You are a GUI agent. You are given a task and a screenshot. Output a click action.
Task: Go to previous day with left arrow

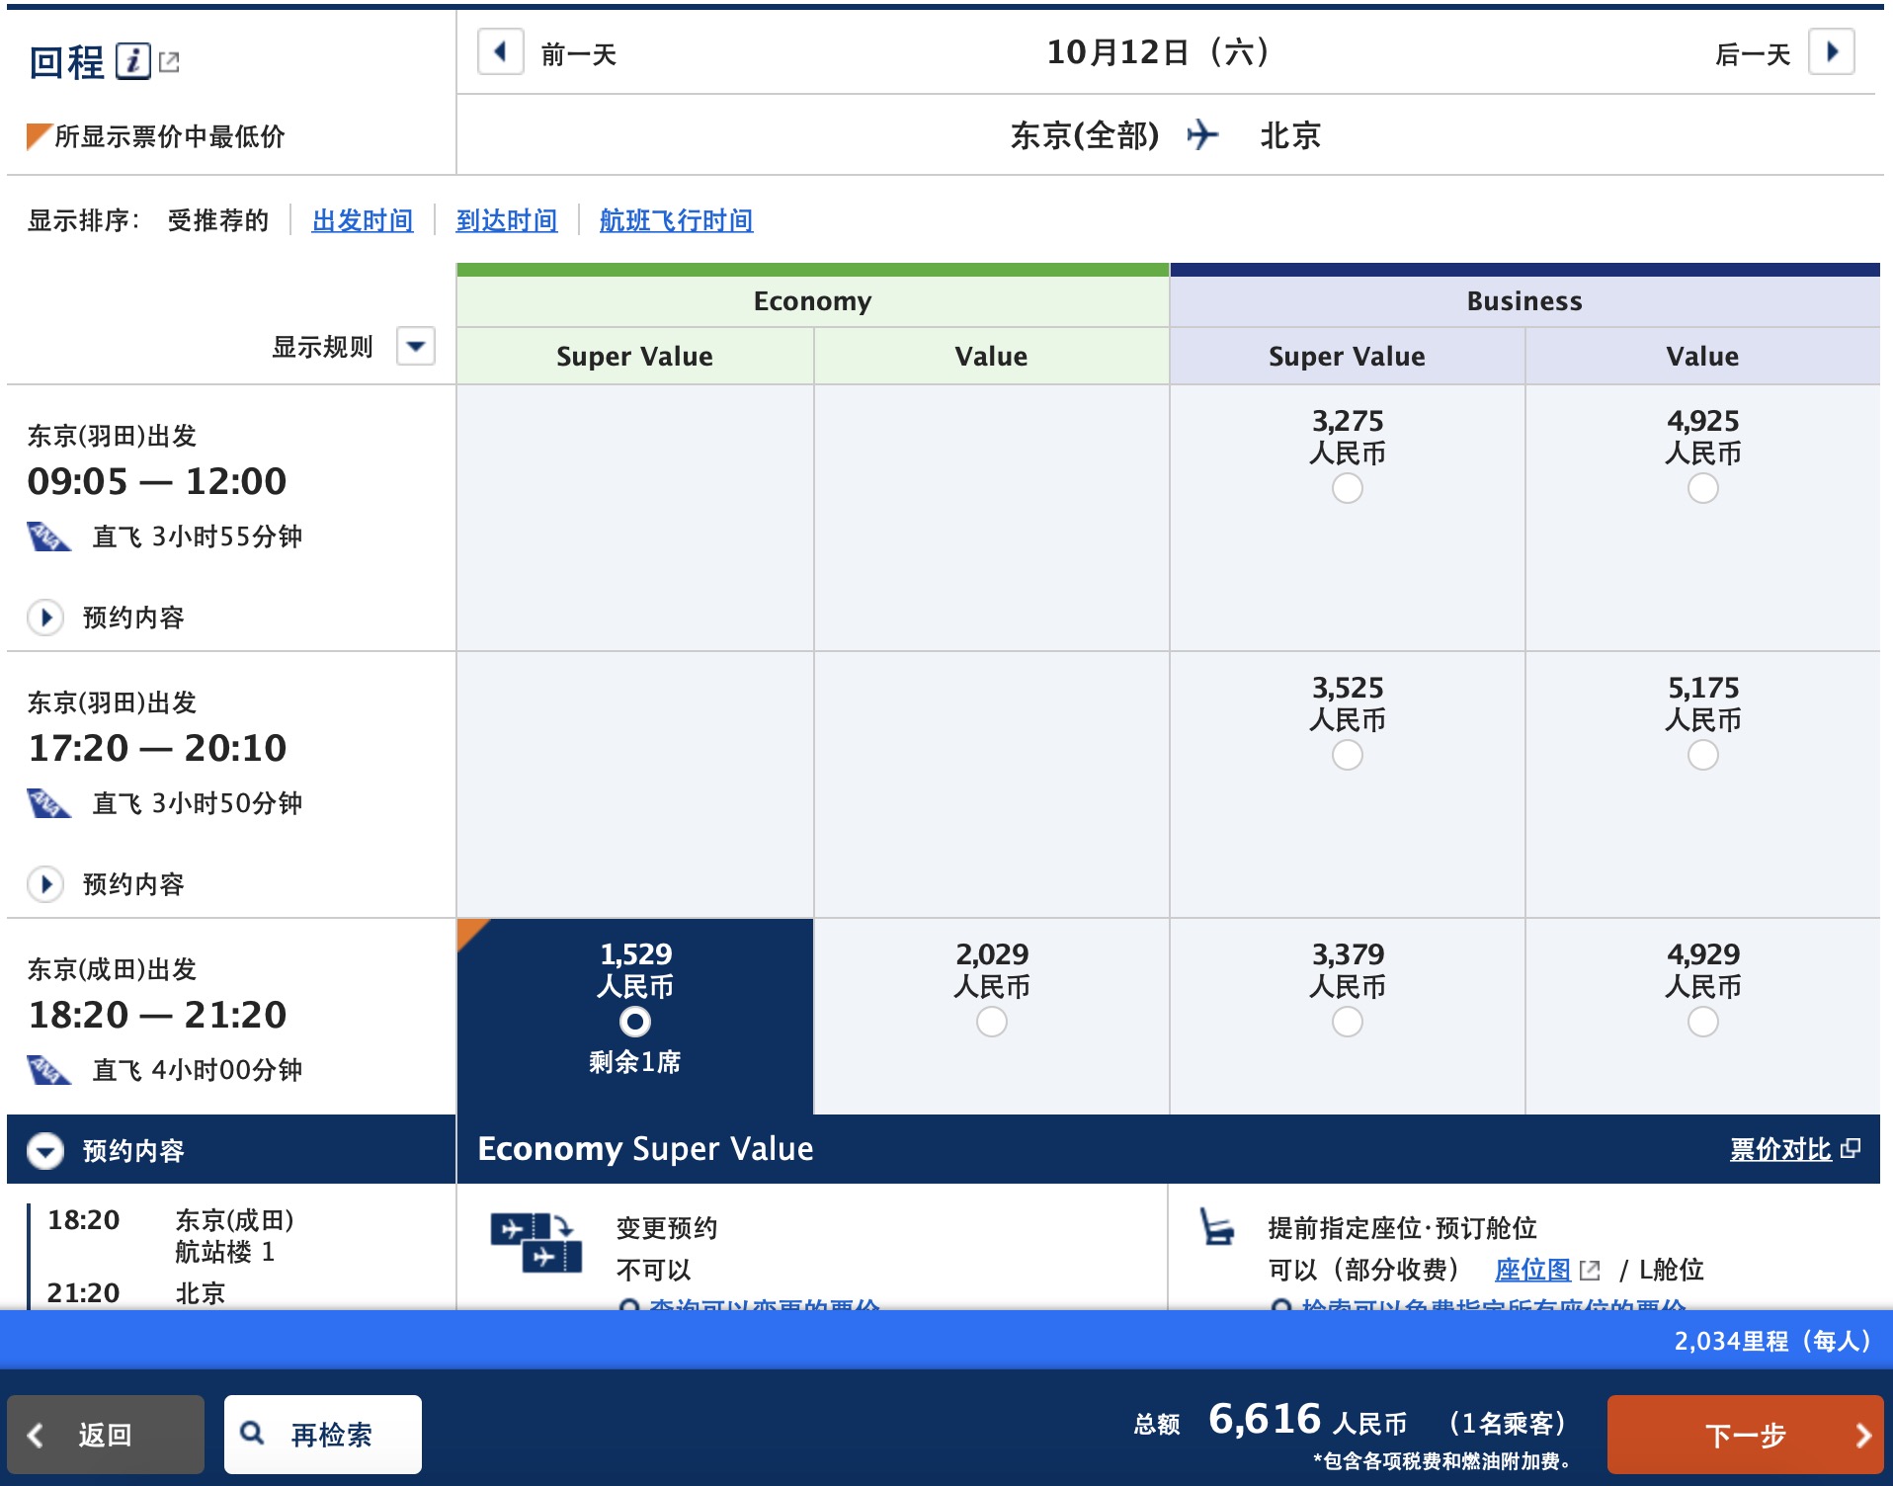coord(500,51)
